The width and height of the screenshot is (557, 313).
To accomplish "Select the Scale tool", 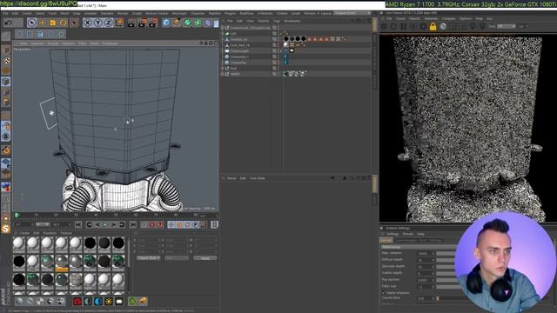I will [52, 23].
